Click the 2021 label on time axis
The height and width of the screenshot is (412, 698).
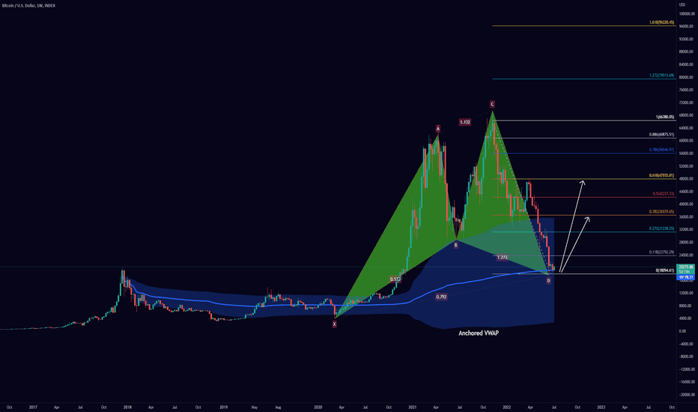pos(413,408)
